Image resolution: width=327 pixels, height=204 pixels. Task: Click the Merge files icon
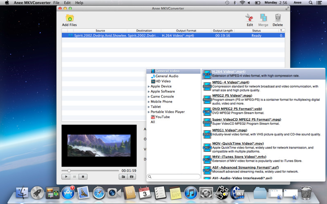[x=263, y=18]
